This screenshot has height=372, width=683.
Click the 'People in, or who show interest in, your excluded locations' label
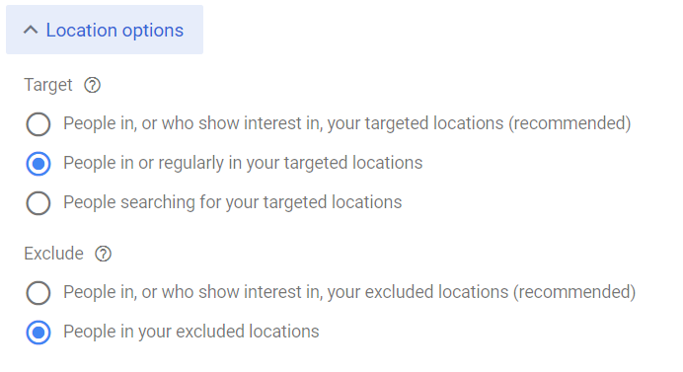(x=349, y=292)
